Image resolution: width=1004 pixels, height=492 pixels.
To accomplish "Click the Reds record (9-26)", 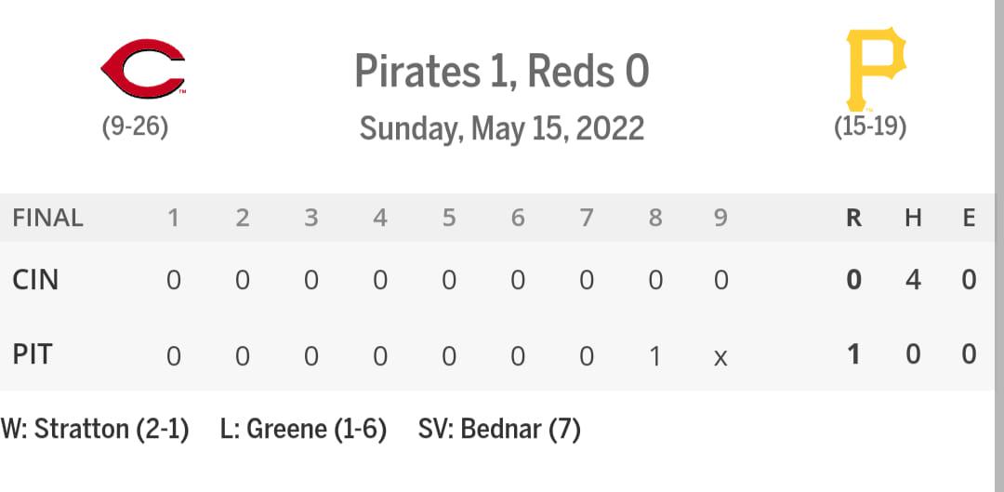I will (x=135, y=126).
